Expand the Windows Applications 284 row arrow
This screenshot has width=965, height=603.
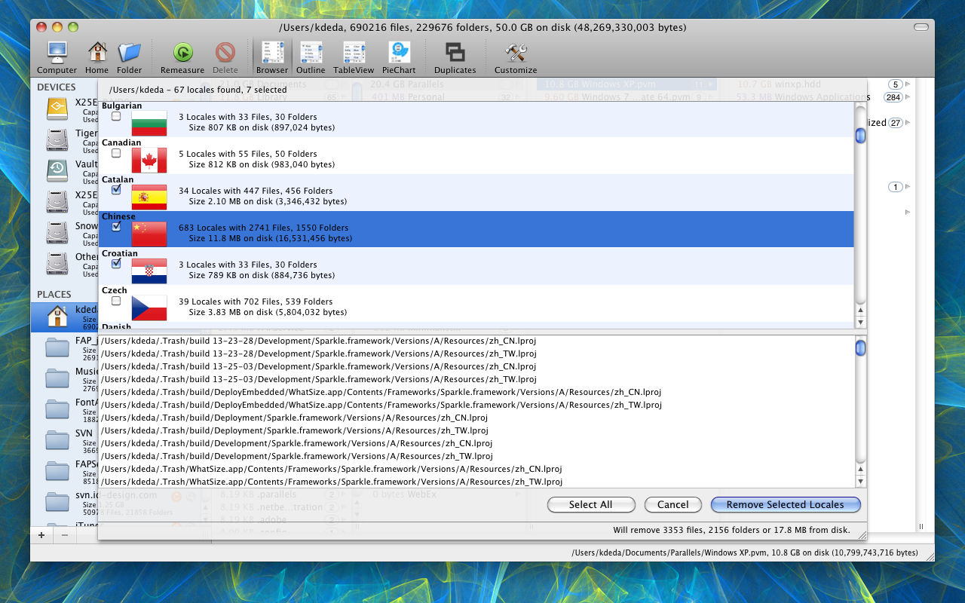pyautogui.click(x=908, y=97)
